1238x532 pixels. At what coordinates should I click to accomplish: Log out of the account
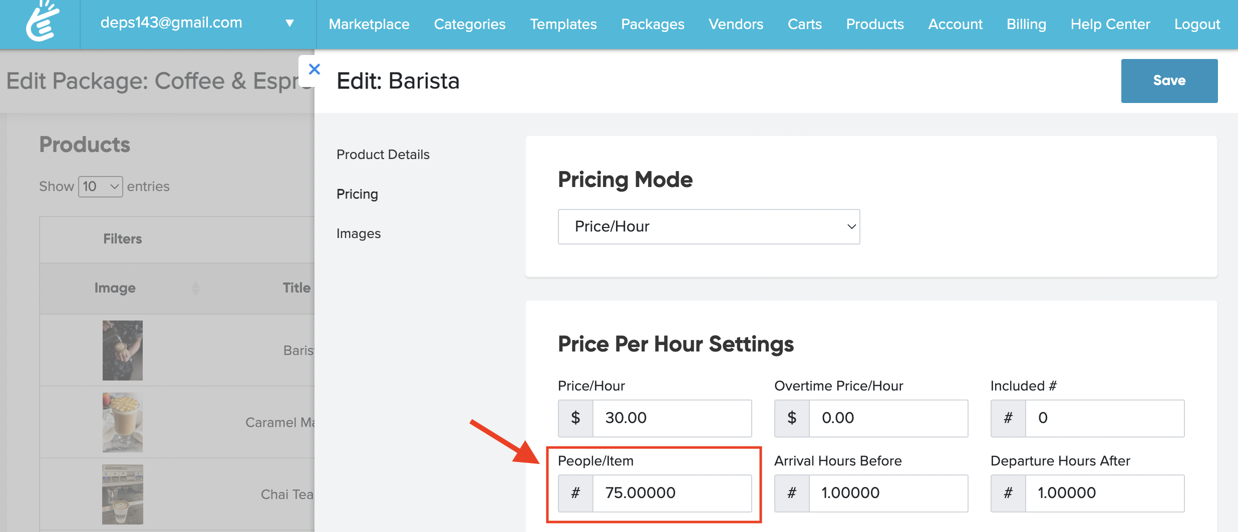click(x=1197, y=24)
